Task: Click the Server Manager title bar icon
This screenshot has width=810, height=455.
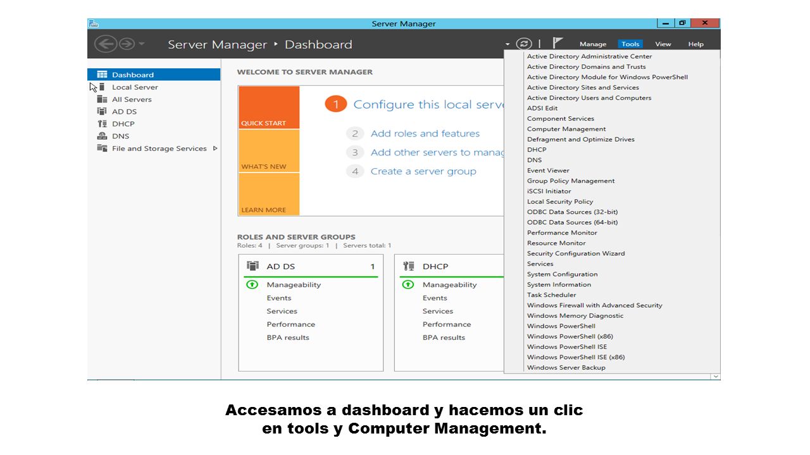Action: tap(94, 23)
